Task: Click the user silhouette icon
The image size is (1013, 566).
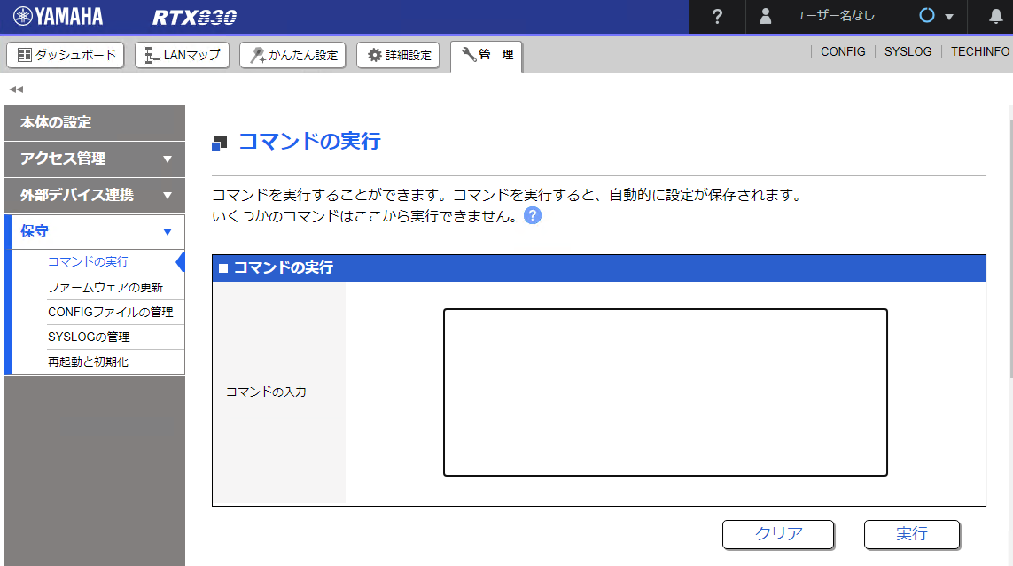Action: click(766, 16)
